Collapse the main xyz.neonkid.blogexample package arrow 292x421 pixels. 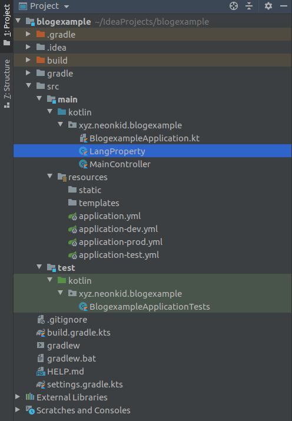tap(61, 125)
